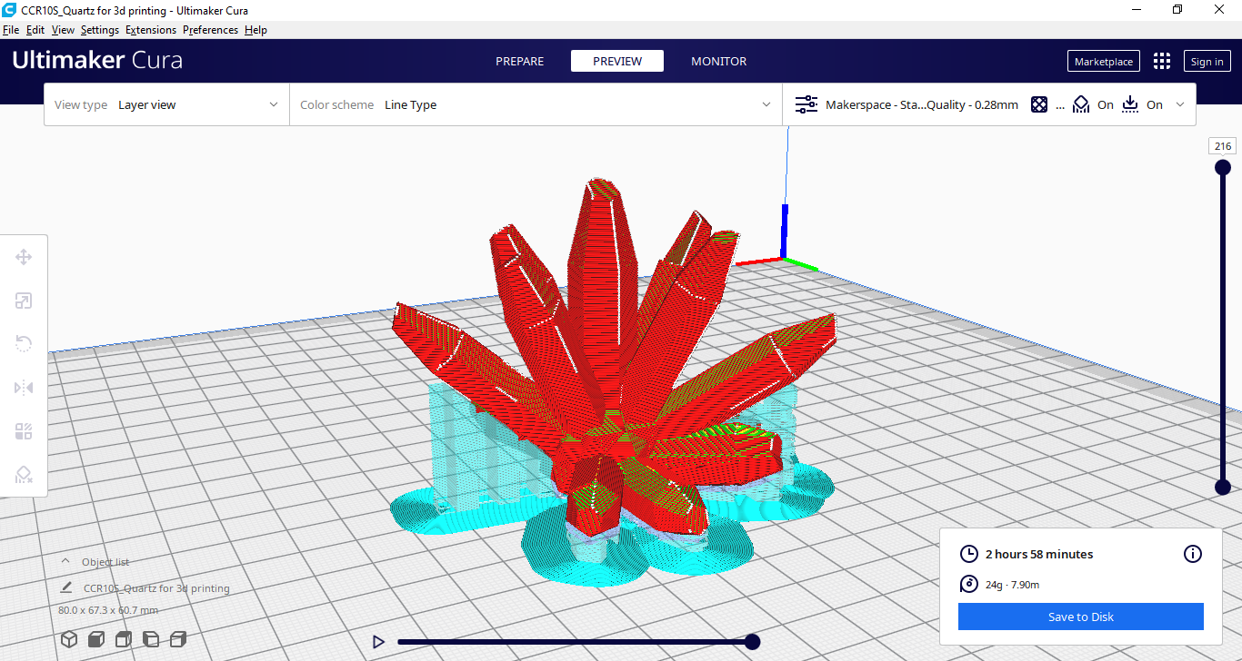Click the profile text 'Makerspace - Sta...Quality - 0.28mm'
This screenshot has width=1242, height=661.
pyautogui.click(x=922, y=104)
